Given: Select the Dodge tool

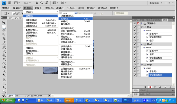Looking at the screenshot, I should 4,75.
